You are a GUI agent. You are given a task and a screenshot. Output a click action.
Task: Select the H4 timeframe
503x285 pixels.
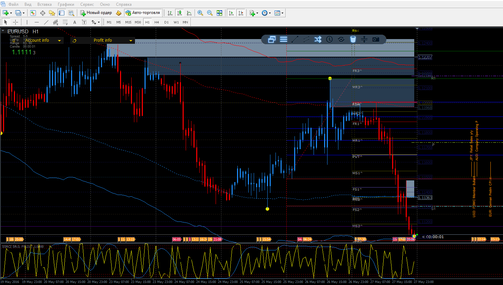click(x=156, y=22)
